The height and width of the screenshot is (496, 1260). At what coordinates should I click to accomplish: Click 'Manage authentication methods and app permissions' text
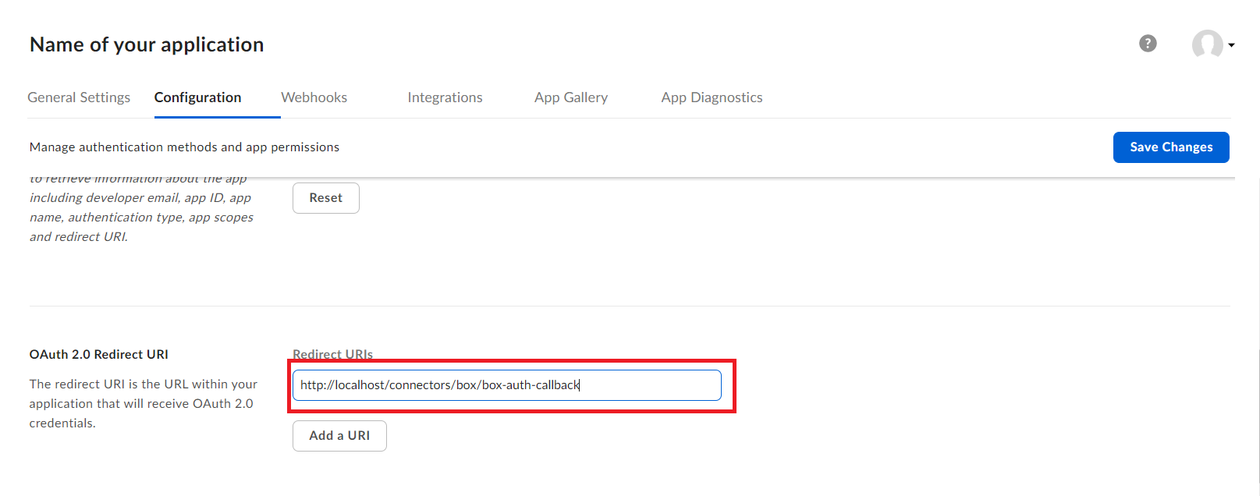pyautogui.click(x=184, y=147)
